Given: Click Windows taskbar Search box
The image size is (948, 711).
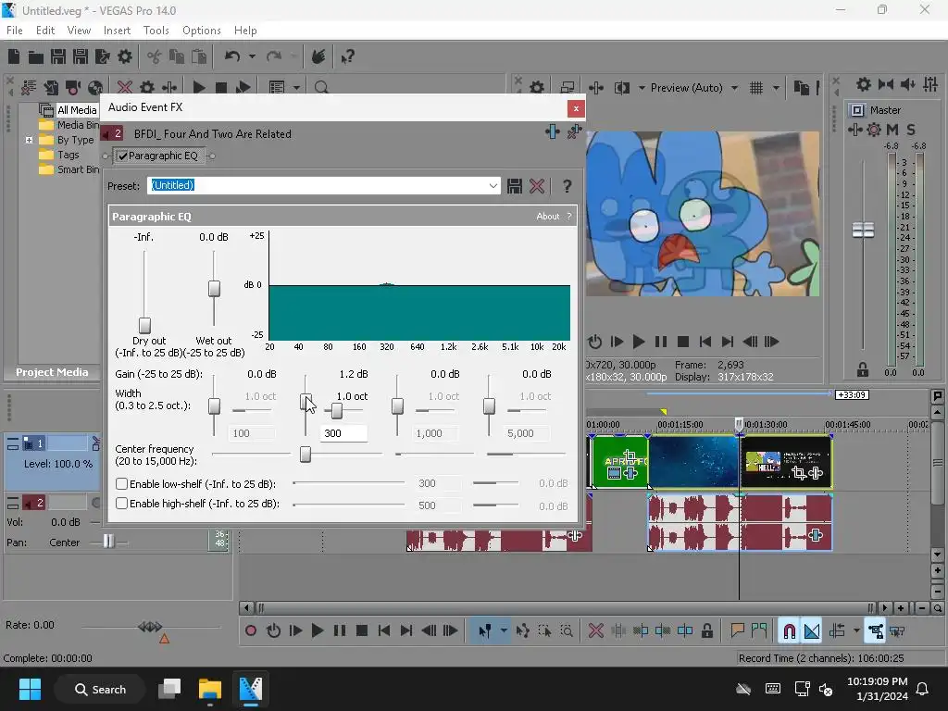Looking at the screenshot, I should (x=100, y=689).
